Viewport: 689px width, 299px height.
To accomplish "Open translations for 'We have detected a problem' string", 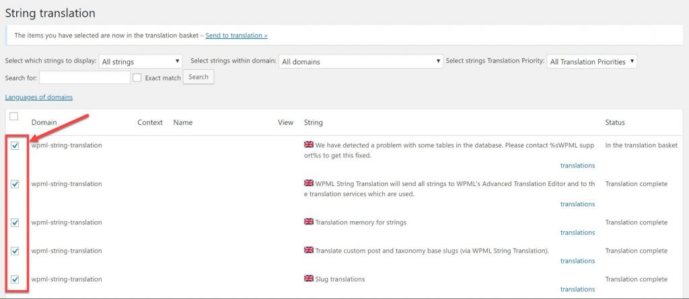I will (x=577, y=165).
